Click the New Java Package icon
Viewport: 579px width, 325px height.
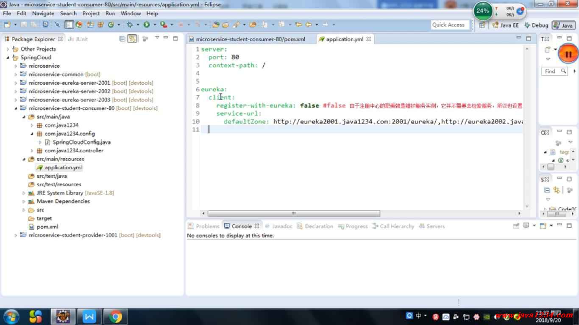100,25
